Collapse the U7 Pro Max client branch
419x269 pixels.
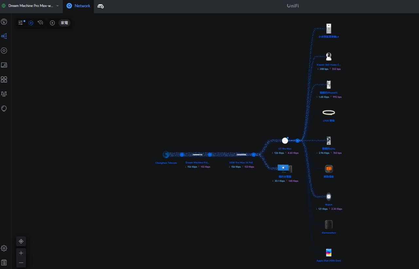[x=297, y=141]
